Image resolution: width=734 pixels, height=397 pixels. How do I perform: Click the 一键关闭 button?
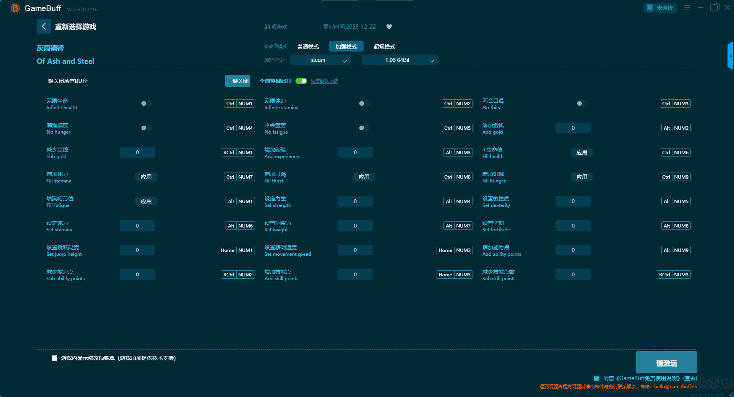pyautogui.click(x=237, y=81)
